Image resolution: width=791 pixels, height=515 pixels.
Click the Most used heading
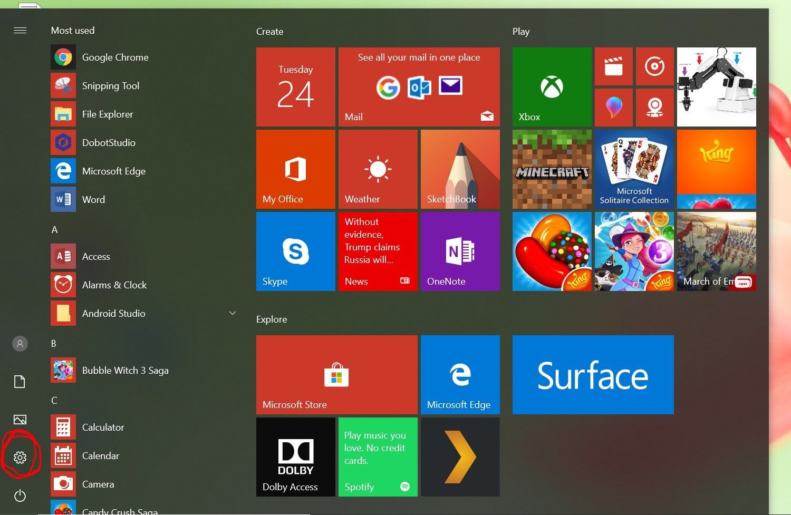pyautogui.click(x=73, y=31)
